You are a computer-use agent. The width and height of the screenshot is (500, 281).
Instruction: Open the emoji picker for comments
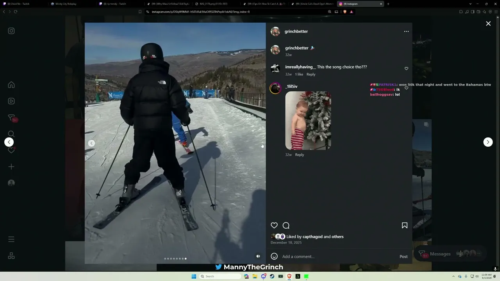coord(274,256)
